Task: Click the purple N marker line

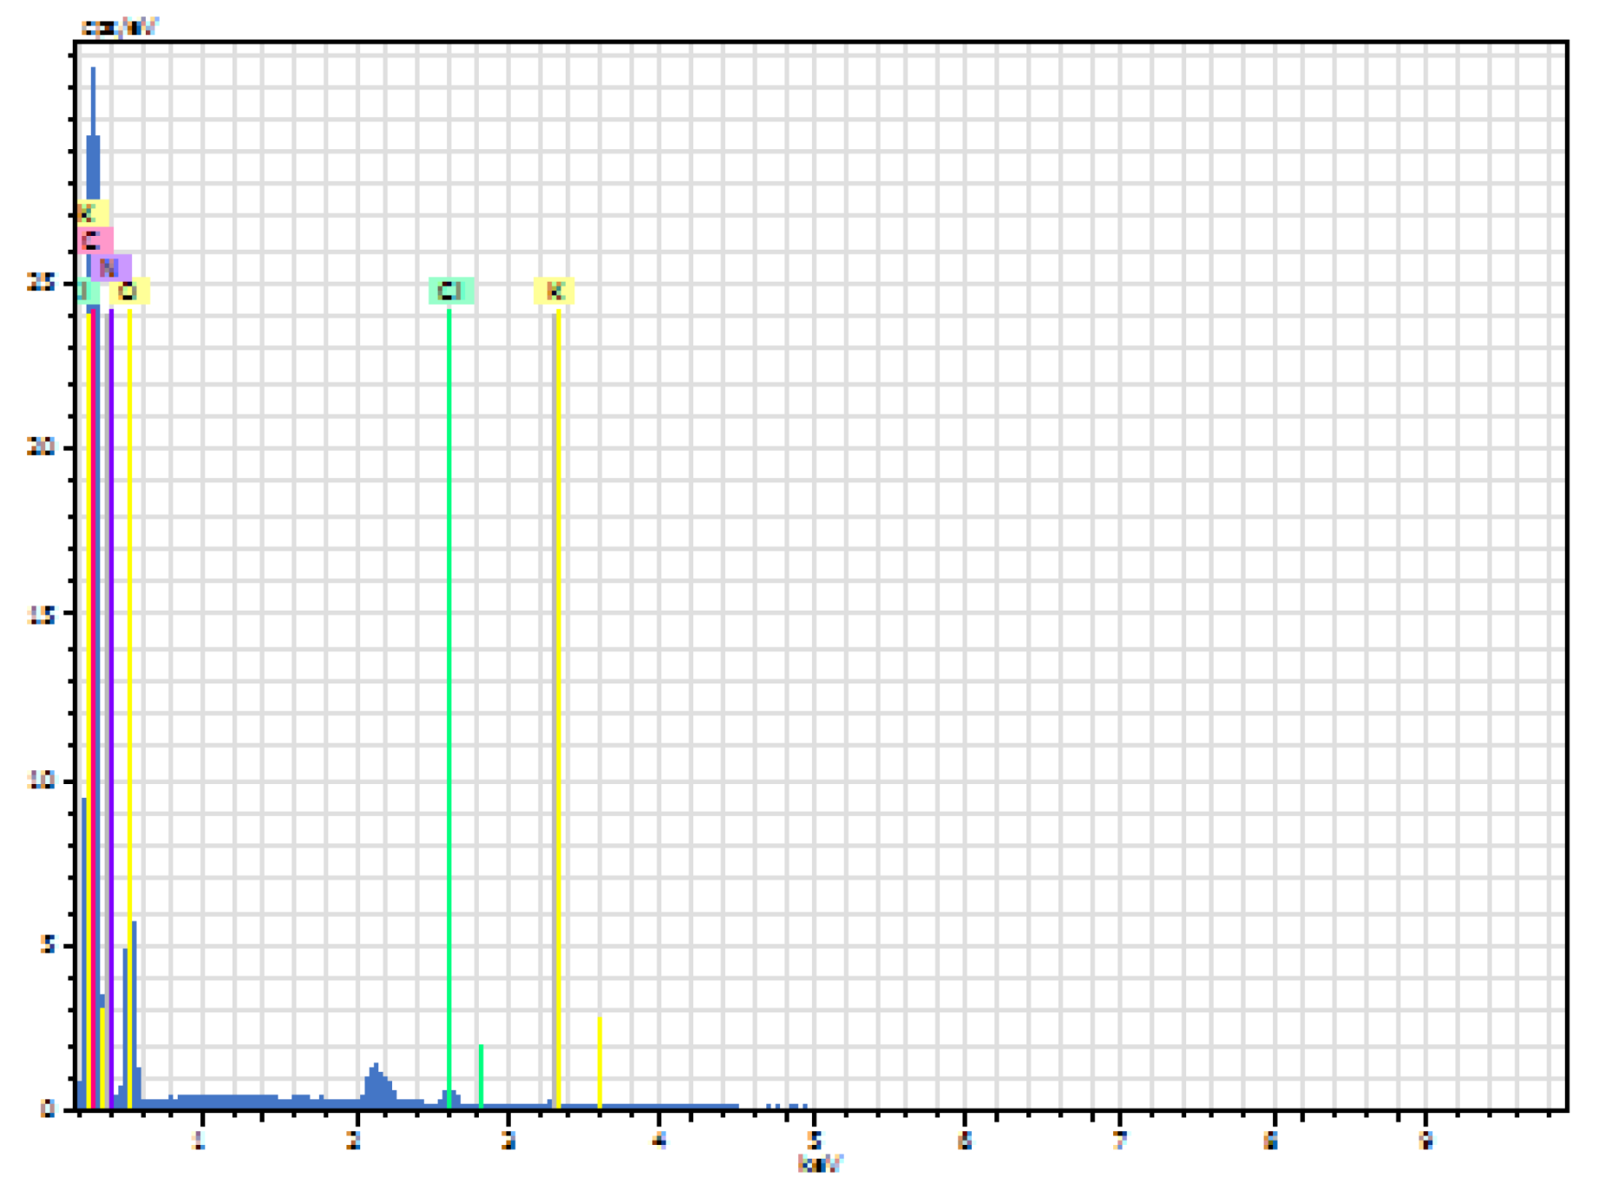Action: (x=111, y=707)
